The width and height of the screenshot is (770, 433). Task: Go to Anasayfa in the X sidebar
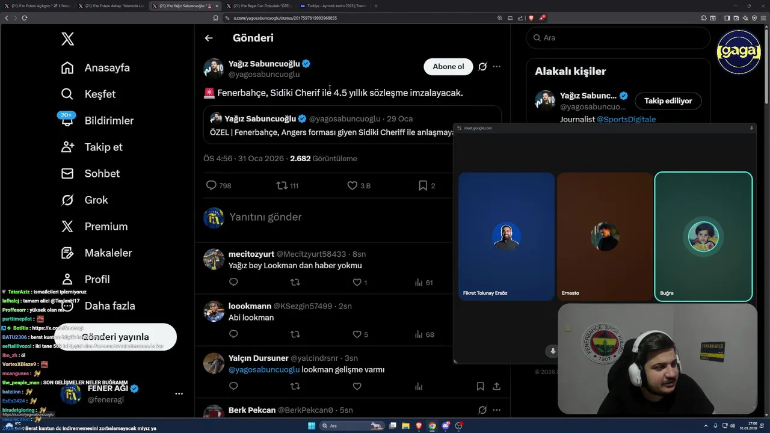[x=95, y=68]
